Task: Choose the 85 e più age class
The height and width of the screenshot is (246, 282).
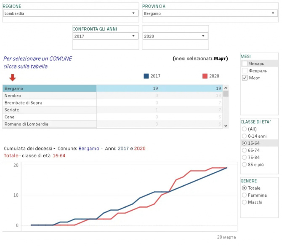Action: point(245,164)
